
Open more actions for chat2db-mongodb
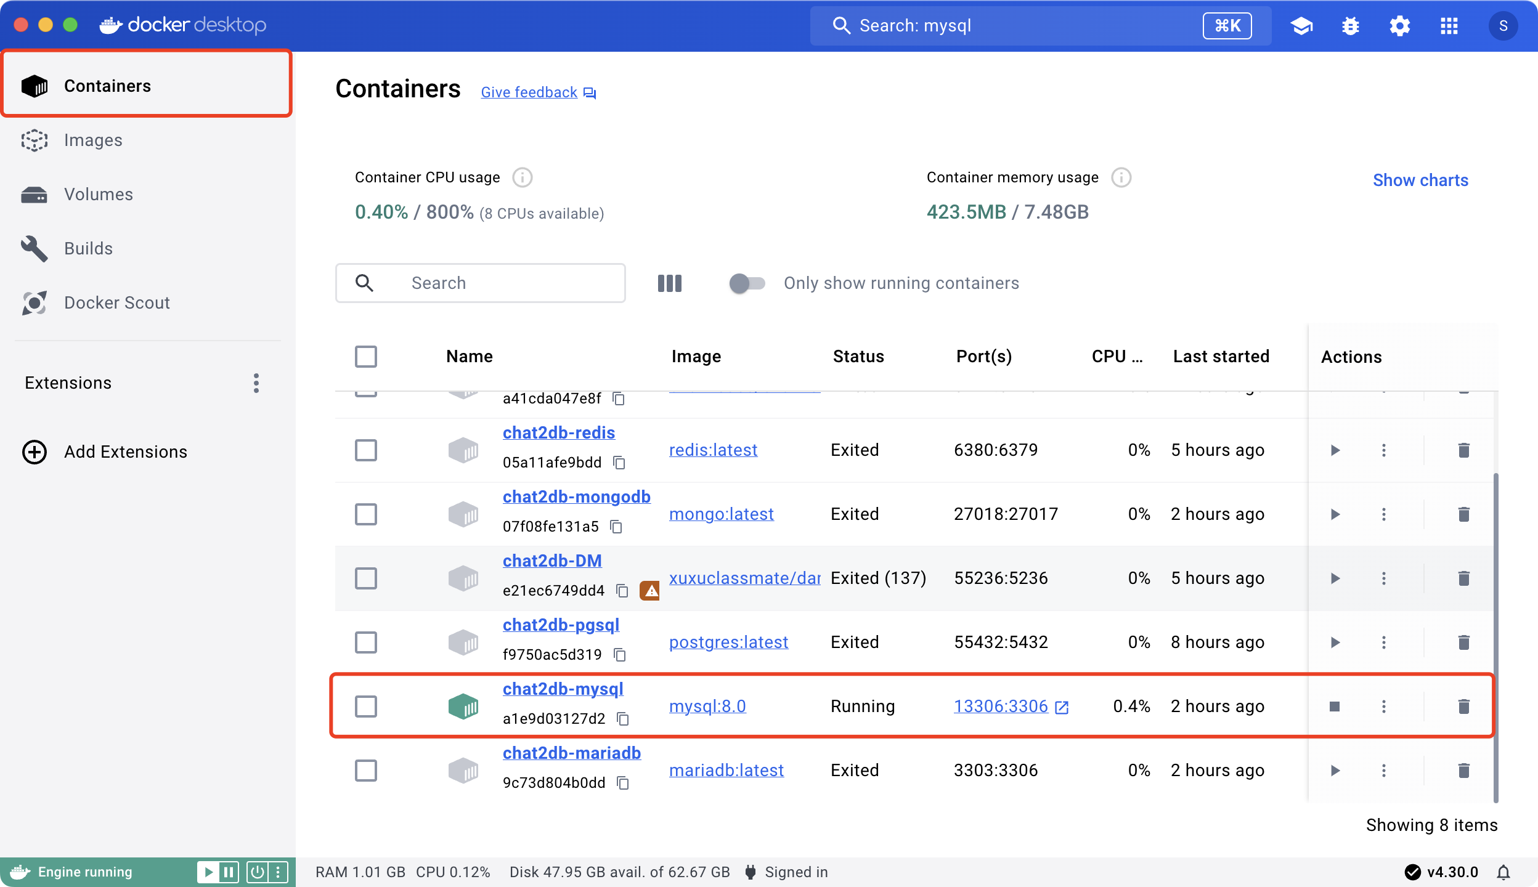point(1384,514)
